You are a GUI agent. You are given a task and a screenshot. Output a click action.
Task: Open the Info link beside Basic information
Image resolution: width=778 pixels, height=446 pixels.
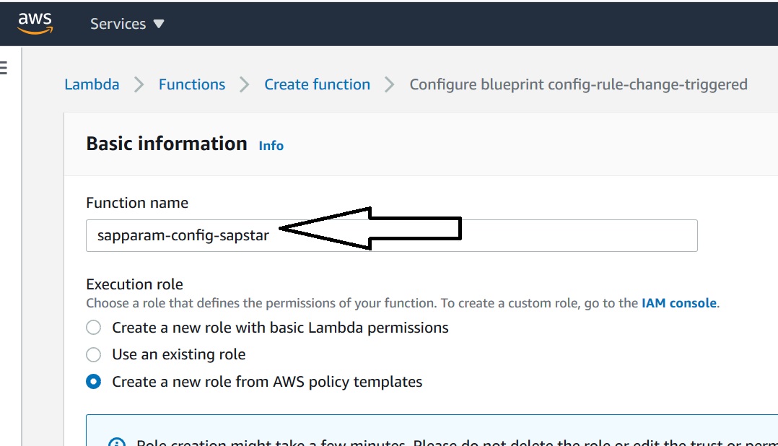tap(271, 145)
